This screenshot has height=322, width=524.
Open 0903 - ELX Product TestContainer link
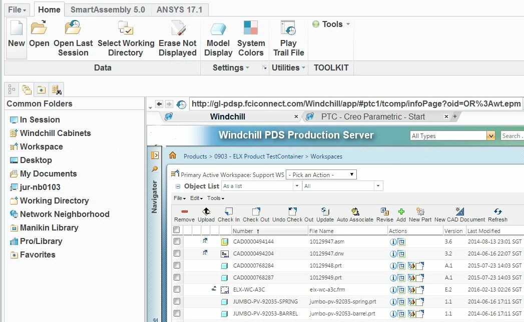point(259,156)
